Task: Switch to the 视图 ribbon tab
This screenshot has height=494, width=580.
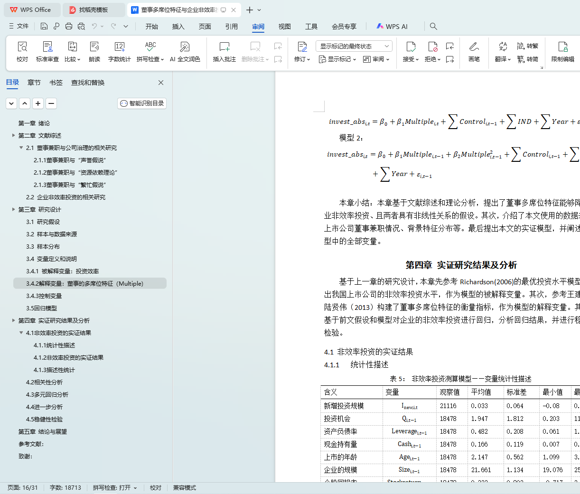Action: pos(285,27)
